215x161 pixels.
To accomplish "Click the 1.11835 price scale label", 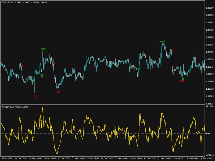I will click(210, 104).
